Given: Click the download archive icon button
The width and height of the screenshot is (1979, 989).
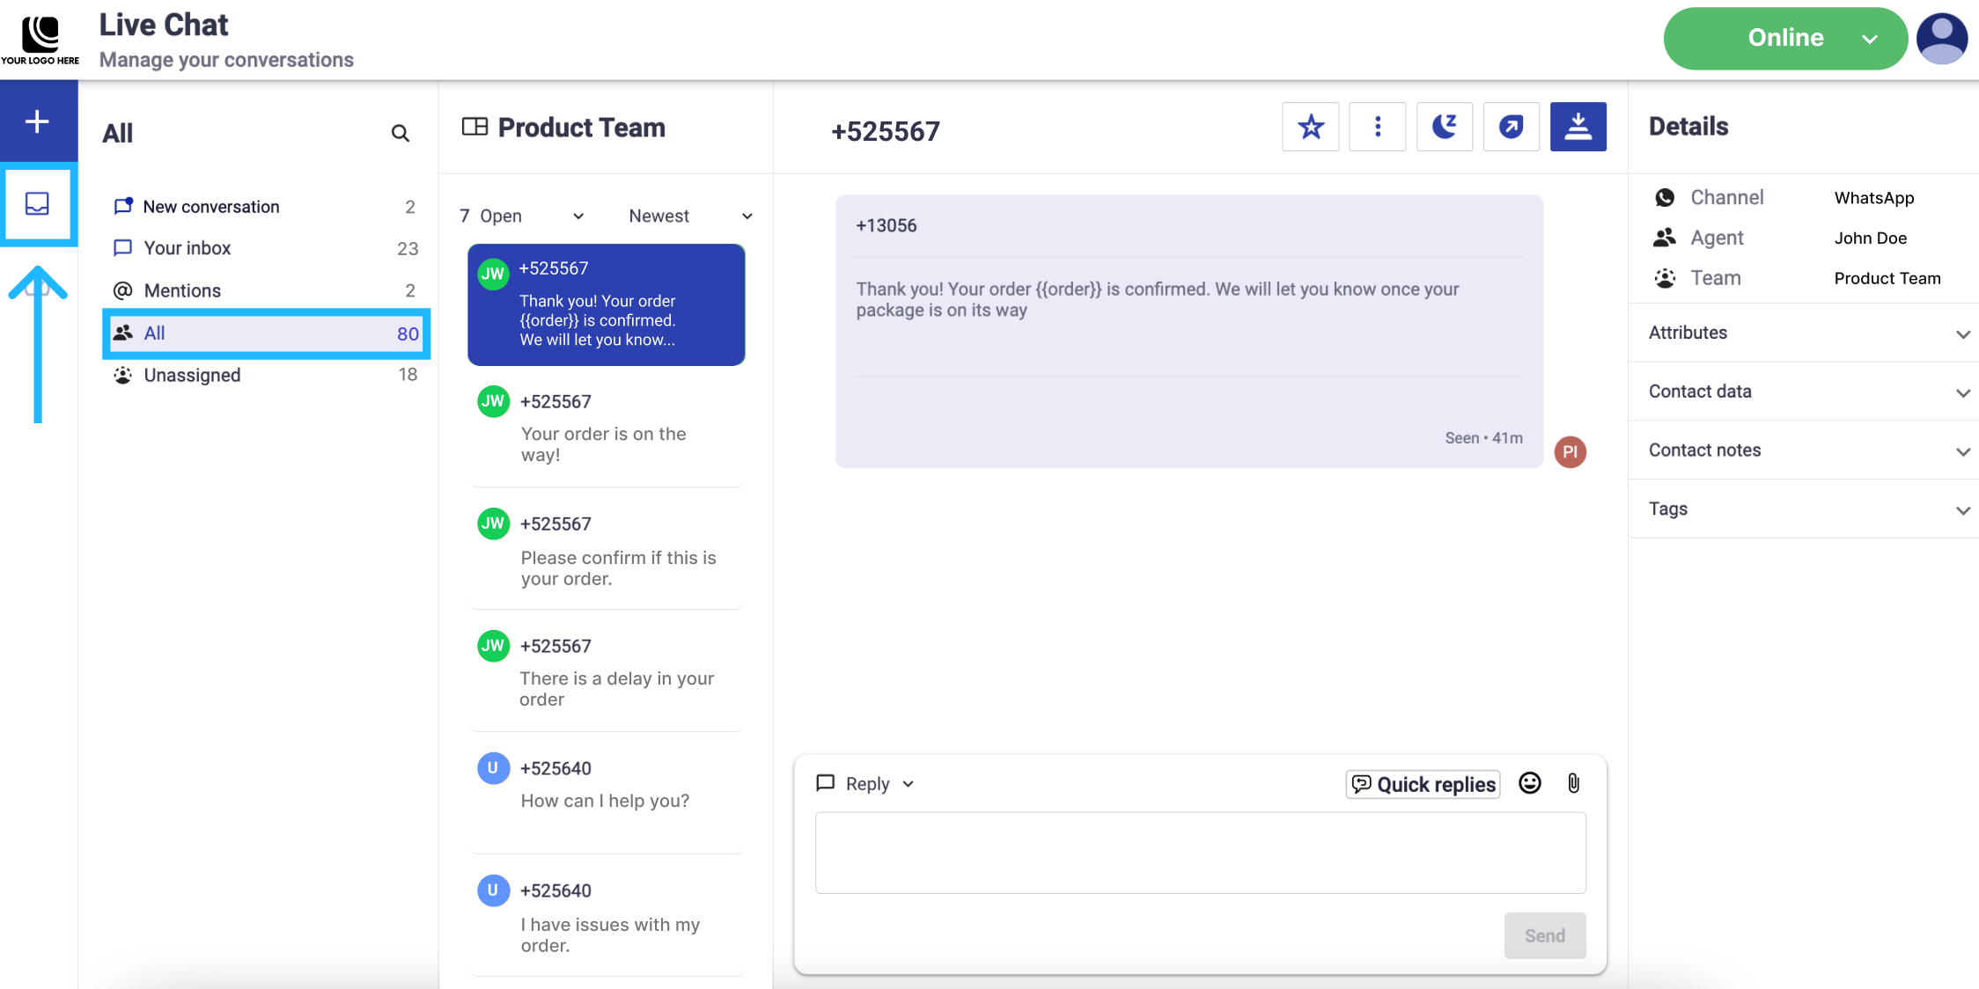Looking at the screenshot, I should tap(1578, 127).
